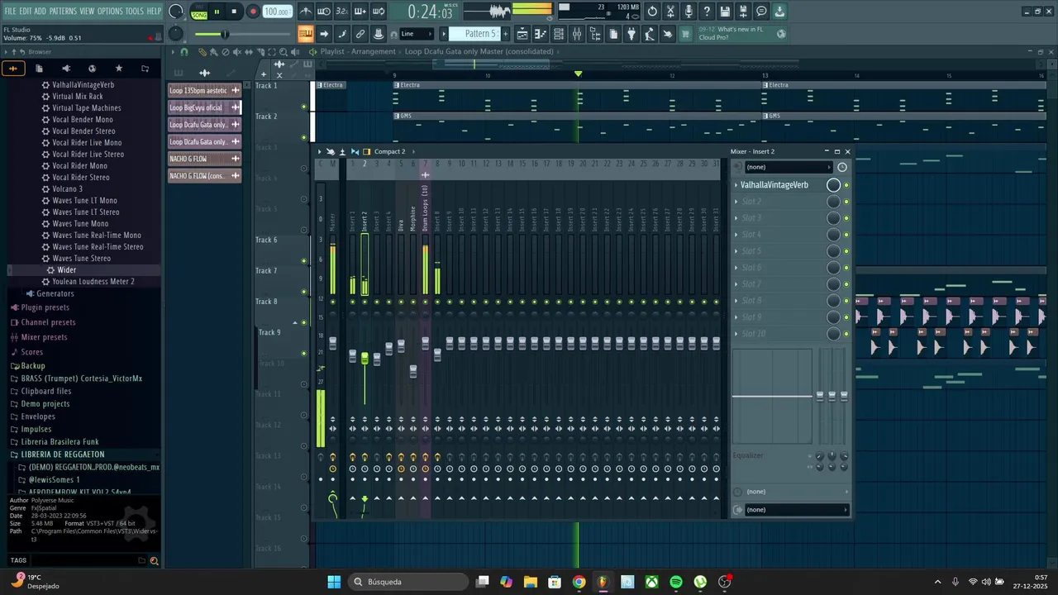Toggle Slot 10 enabled light
The height and width of the screenshot is (595, 1058).
(846, 334)
